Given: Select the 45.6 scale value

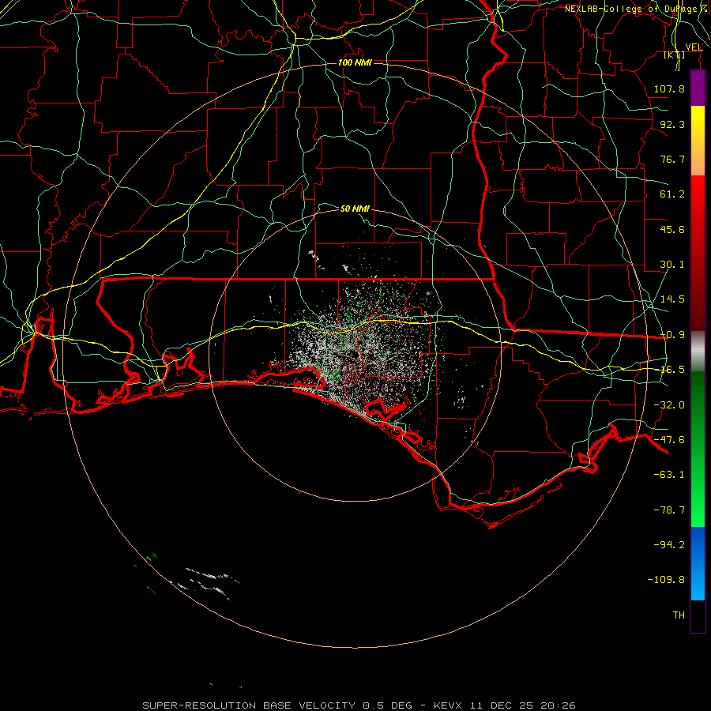Looking at the screenshot, I should tap(672, 229).
